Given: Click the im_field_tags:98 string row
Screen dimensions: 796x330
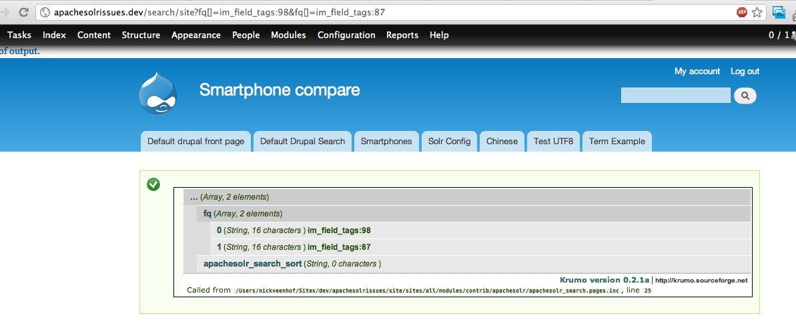Looking at the screenshot, I should (480, 230).
